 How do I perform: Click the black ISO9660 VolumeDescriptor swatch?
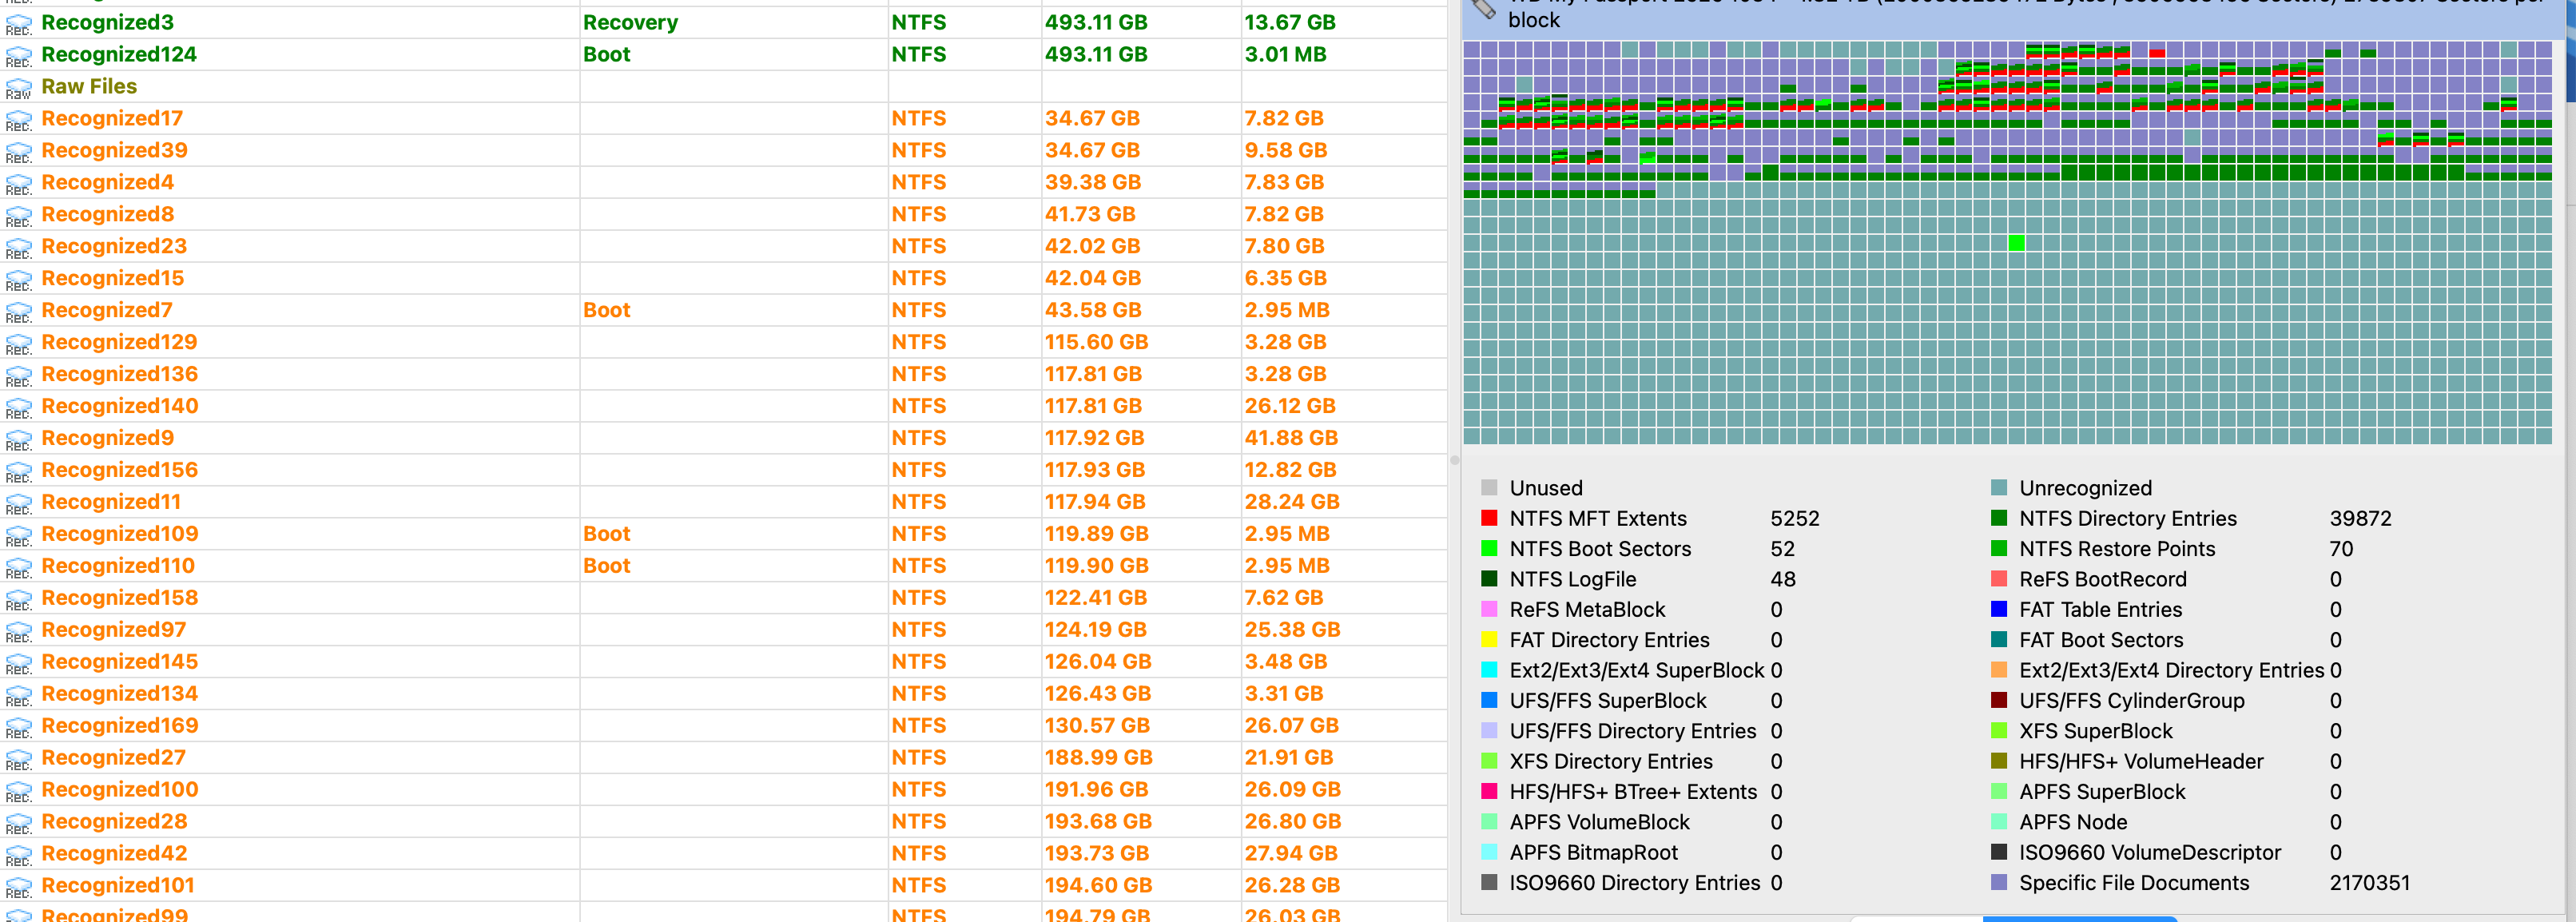click(1999, 852)
